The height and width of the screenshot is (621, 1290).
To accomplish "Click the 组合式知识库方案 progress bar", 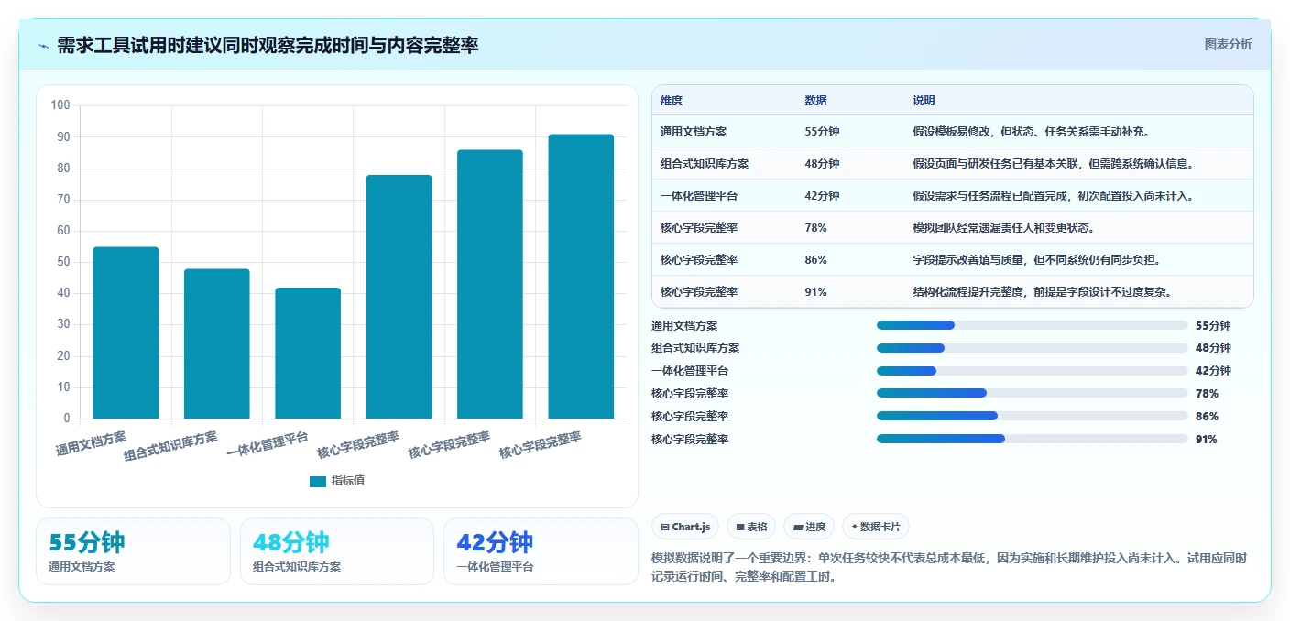I will (x=1032, y=348).
